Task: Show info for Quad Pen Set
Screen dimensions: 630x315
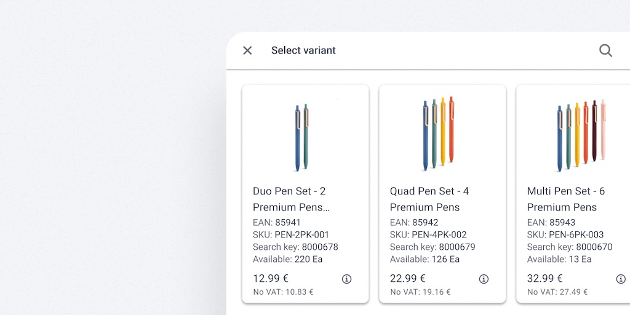Action: point(484,279)
